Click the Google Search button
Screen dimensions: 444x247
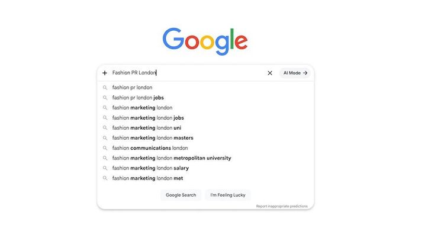(181, 195)
